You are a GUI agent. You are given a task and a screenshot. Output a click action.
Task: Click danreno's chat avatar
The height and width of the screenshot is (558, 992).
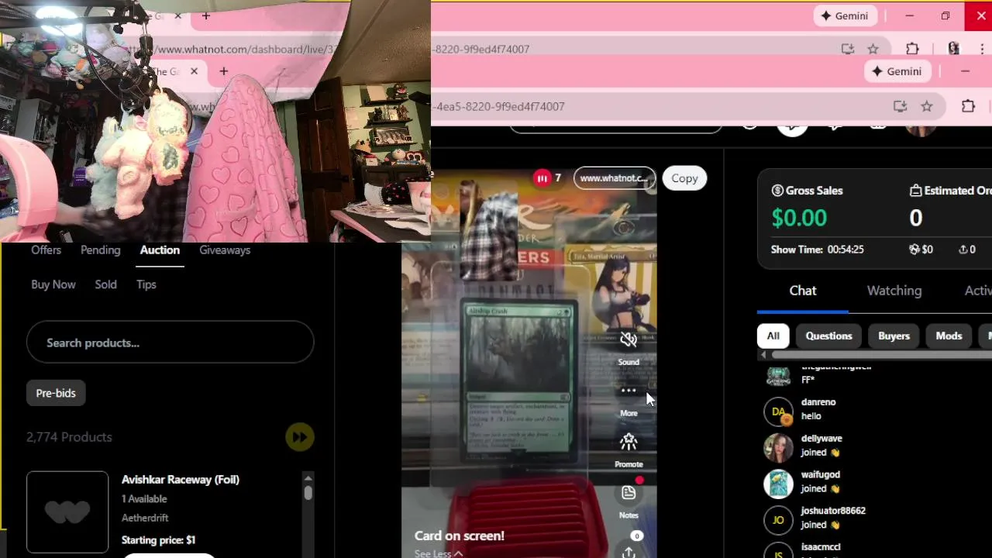click(x=778, y=412)
